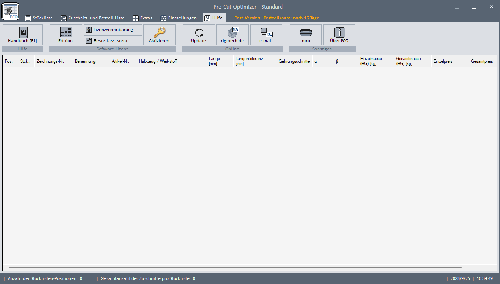Click the Sonstiges group label

tap(322, 49)
